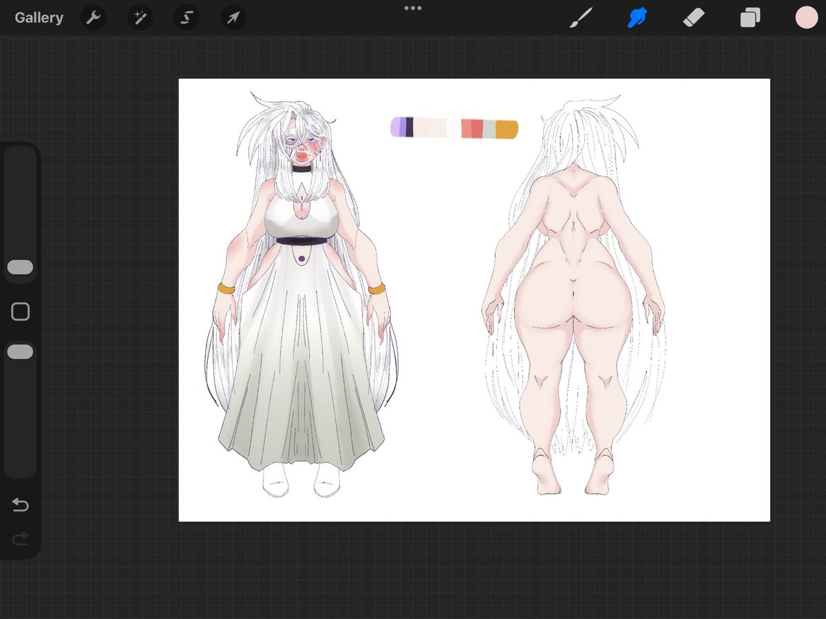Activate the Selection tool
Image resolution: width=826 pixels, height=619 pixels.
pos(187,17)
